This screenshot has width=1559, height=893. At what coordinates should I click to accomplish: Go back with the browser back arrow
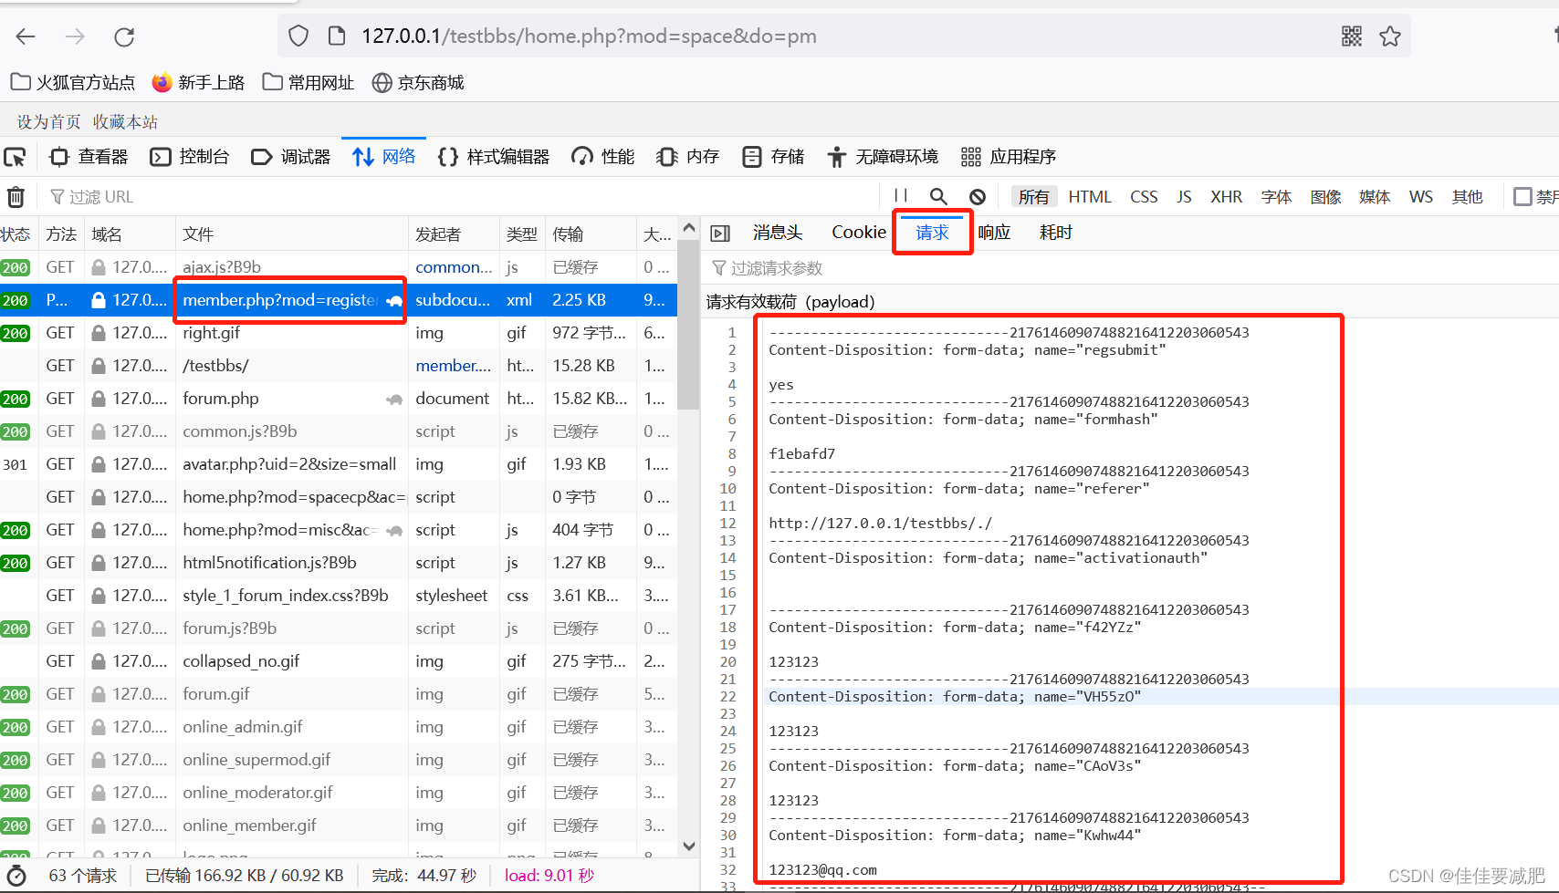pos(26,36)
